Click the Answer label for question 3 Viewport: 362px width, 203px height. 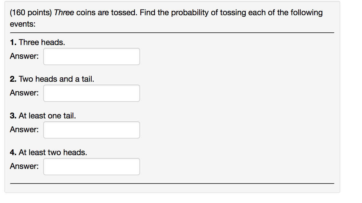click(x=24, y=129)
